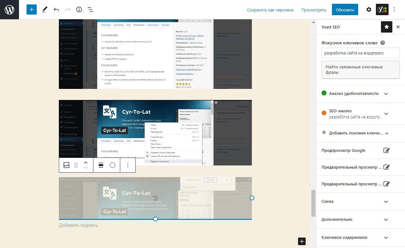Screen dimensions: 405x248
Task: Click the block alignment icon
Action: click(101, 165)
